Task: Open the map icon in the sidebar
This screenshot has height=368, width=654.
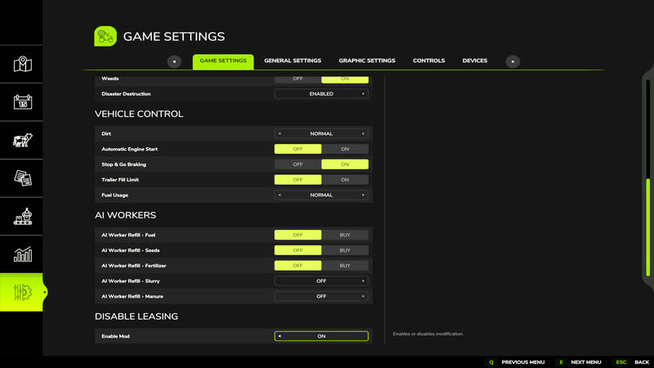Action: [23, 65]
